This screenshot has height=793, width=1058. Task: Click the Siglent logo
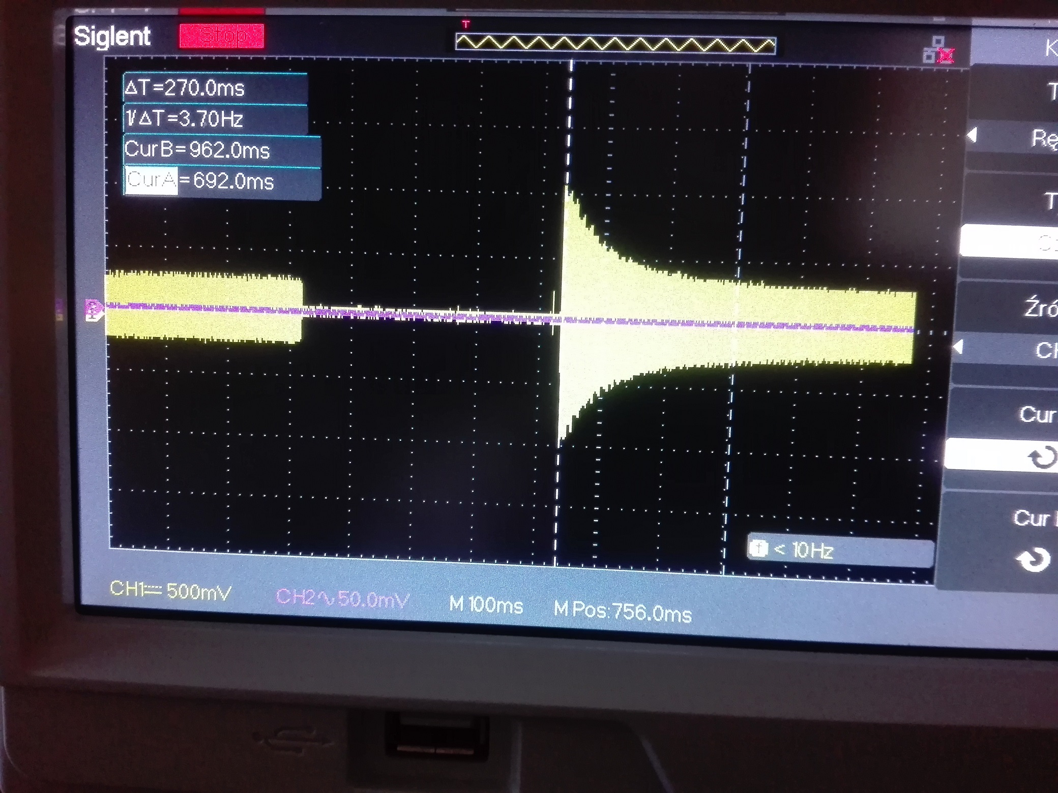pos(112,37)
